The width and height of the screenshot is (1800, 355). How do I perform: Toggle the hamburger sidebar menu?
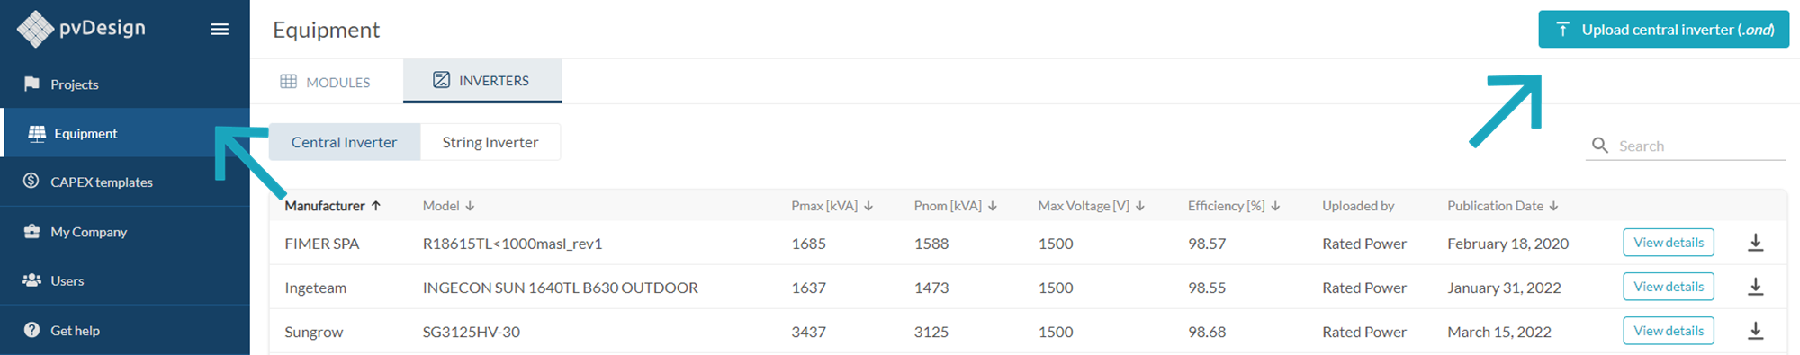pos(220,30)
